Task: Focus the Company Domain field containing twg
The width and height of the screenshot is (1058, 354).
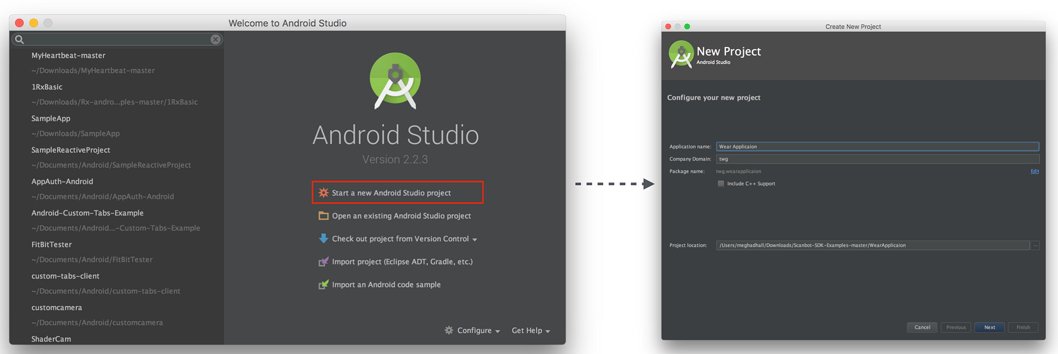Action: coord(878,159)
